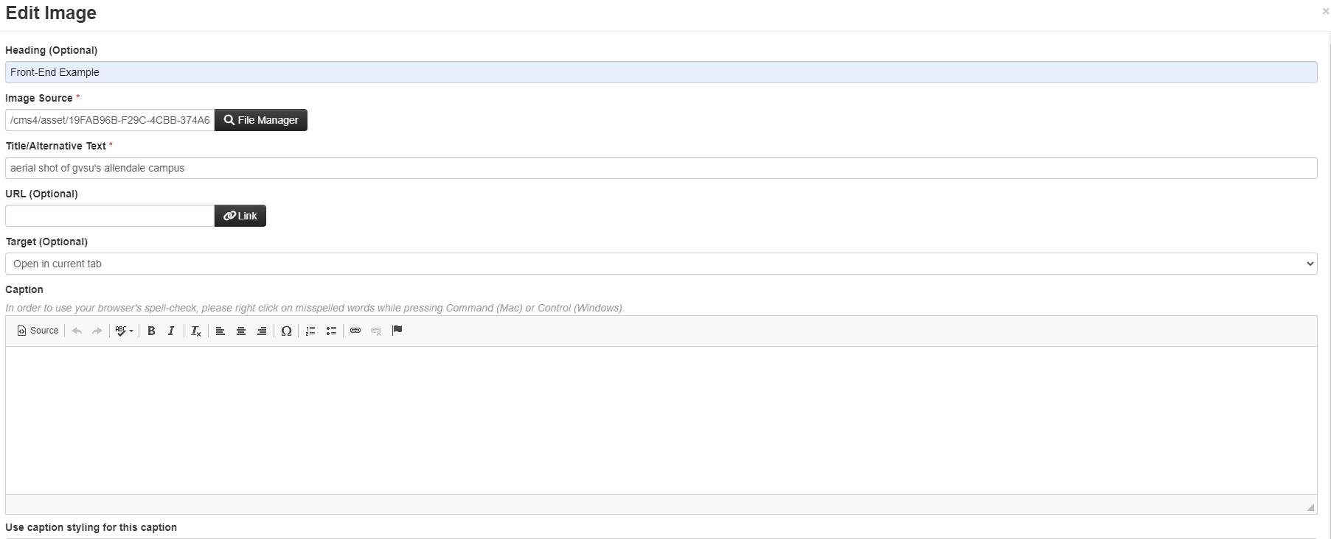
Task: Apply bold formatting in the caption editor
Action: (x=151, y=331)
